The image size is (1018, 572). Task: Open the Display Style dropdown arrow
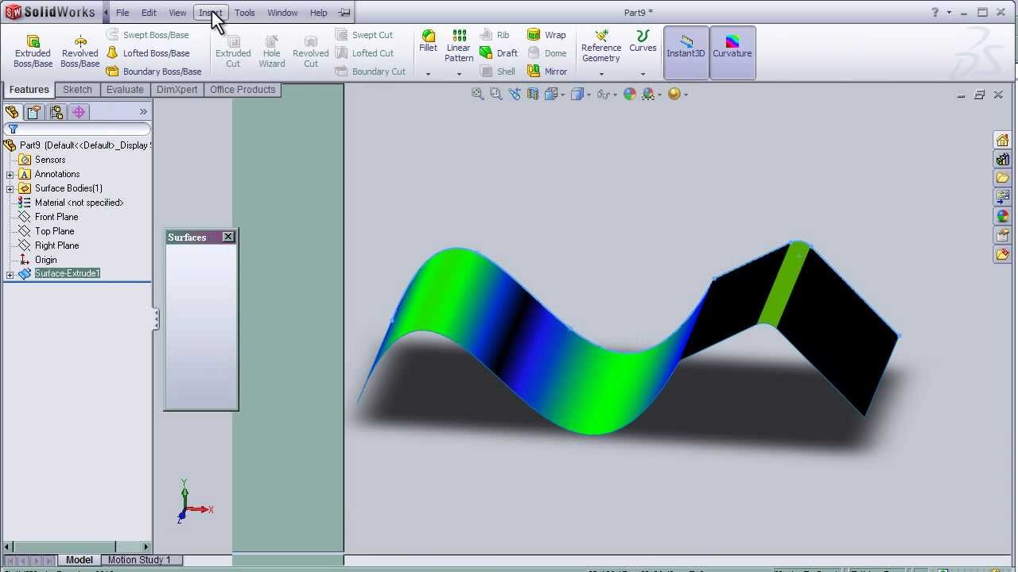point(588,95)
